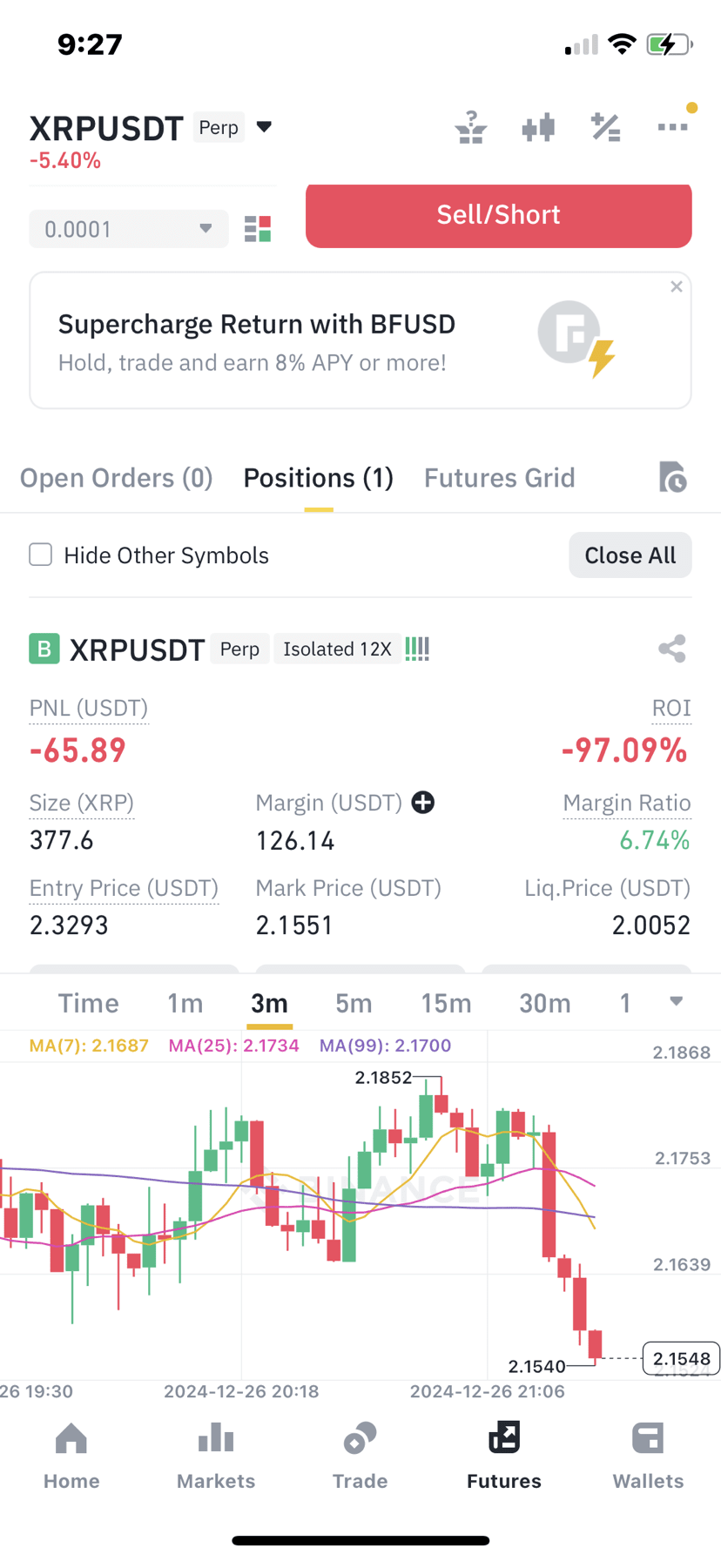Switch the order book layout icon

coord(258,229)
